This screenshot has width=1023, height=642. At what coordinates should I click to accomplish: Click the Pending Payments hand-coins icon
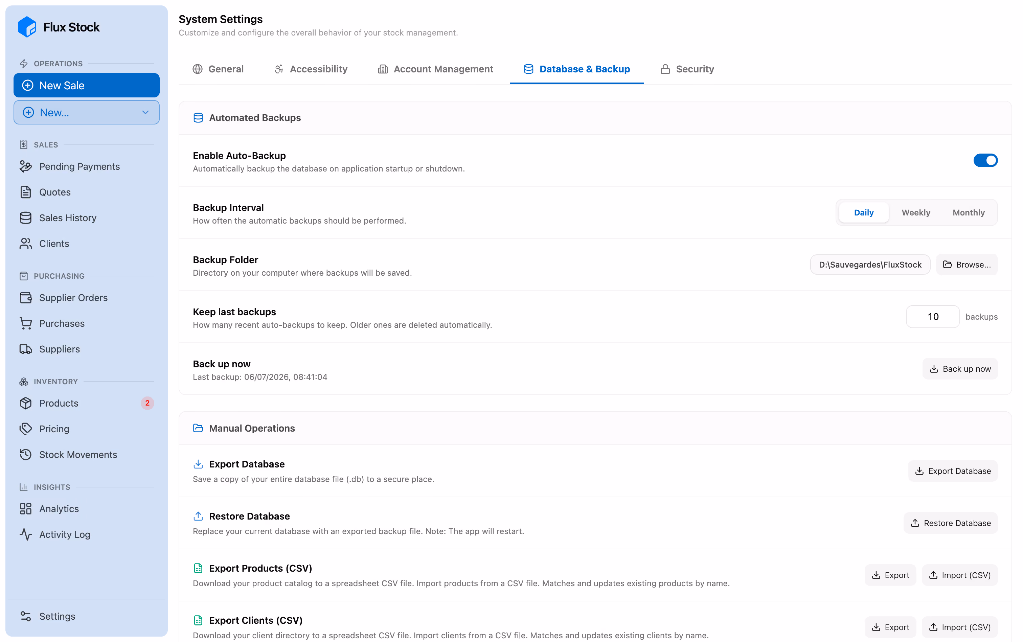point(25,166)
